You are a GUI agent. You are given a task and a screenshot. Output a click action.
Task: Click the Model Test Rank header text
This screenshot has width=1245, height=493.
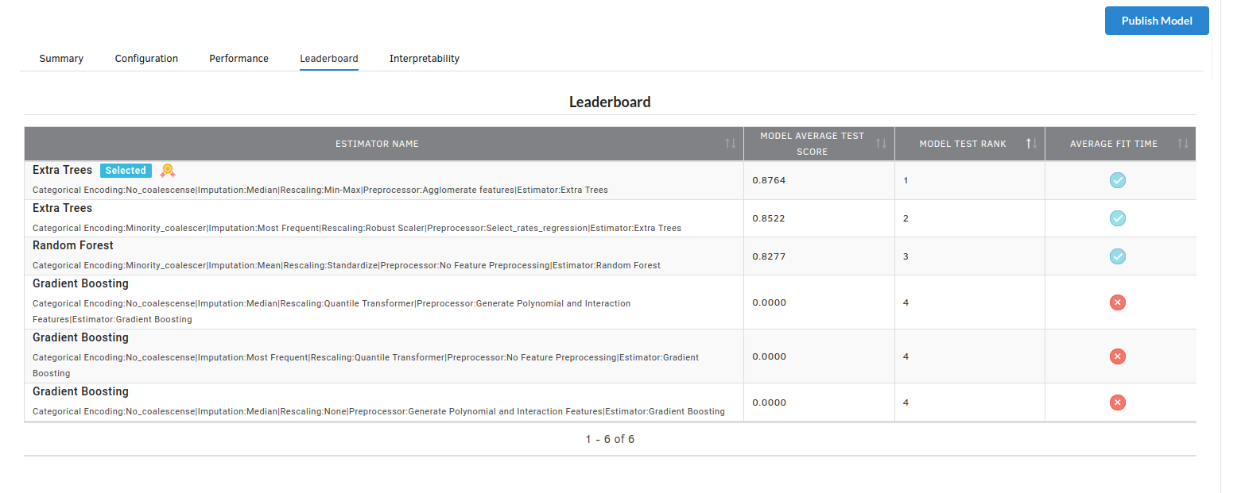click(963, 144)
